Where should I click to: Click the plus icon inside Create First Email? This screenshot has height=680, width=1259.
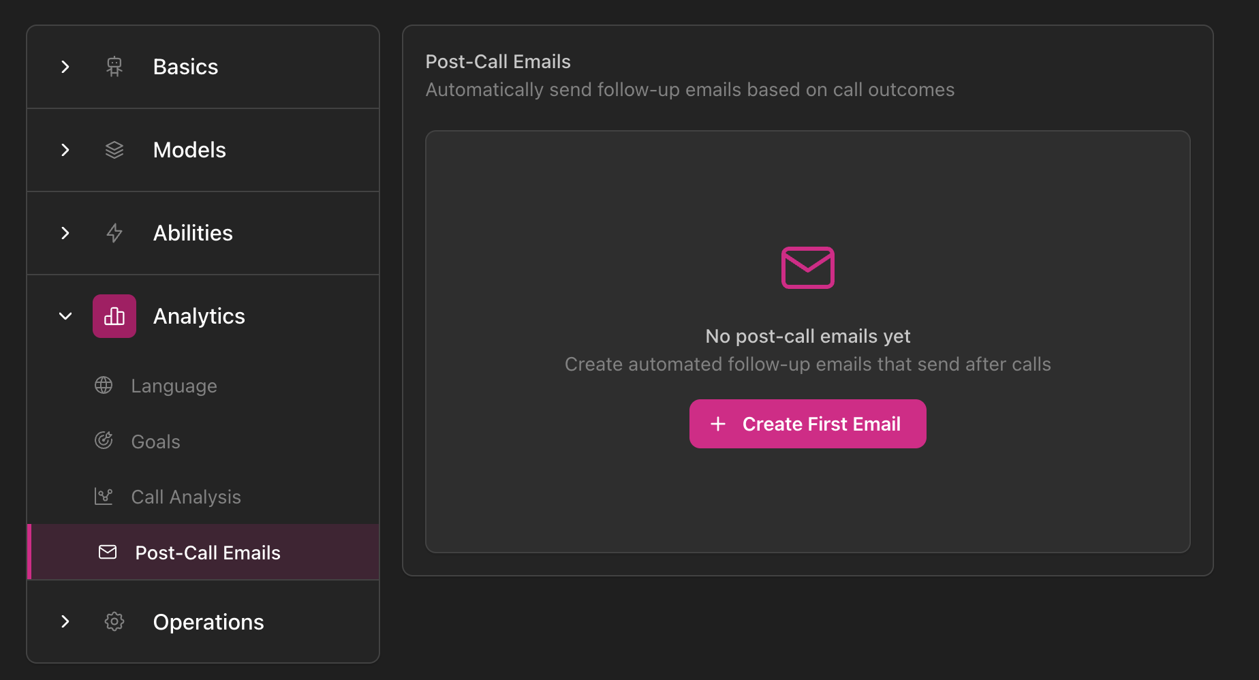[718, 424]
